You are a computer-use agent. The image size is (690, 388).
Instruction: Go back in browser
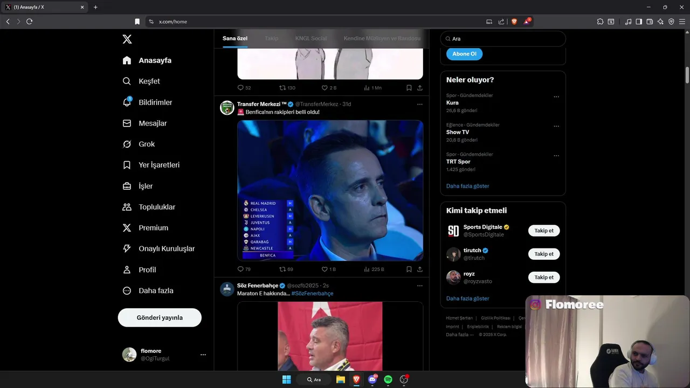(x=8, y=22)
